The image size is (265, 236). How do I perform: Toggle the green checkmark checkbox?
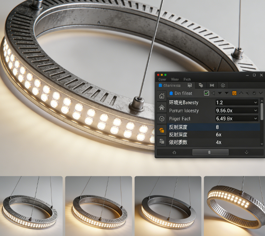(x=207, y=93)
